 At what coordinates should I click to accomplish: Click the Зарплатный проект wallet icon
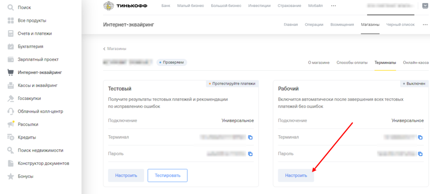coord(11,59)
